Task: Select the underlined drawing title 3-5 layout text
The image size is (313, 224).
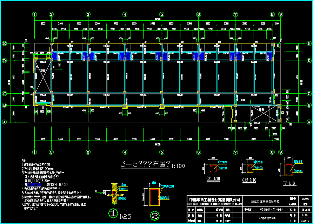Action: click(x=145, y=164)
